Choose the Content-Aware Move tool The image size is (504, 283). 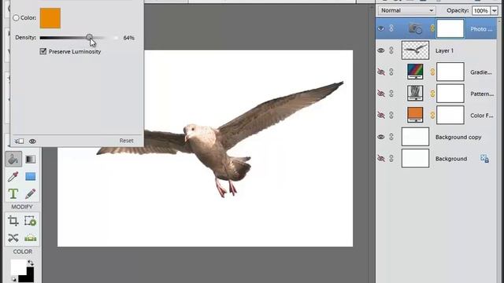(13, 237)
